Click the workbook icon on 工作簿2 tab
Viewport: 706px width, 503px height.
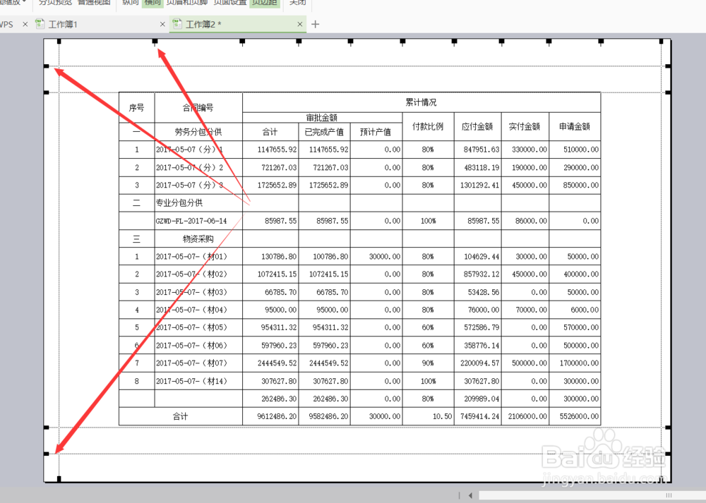click(x=176, y=24)
